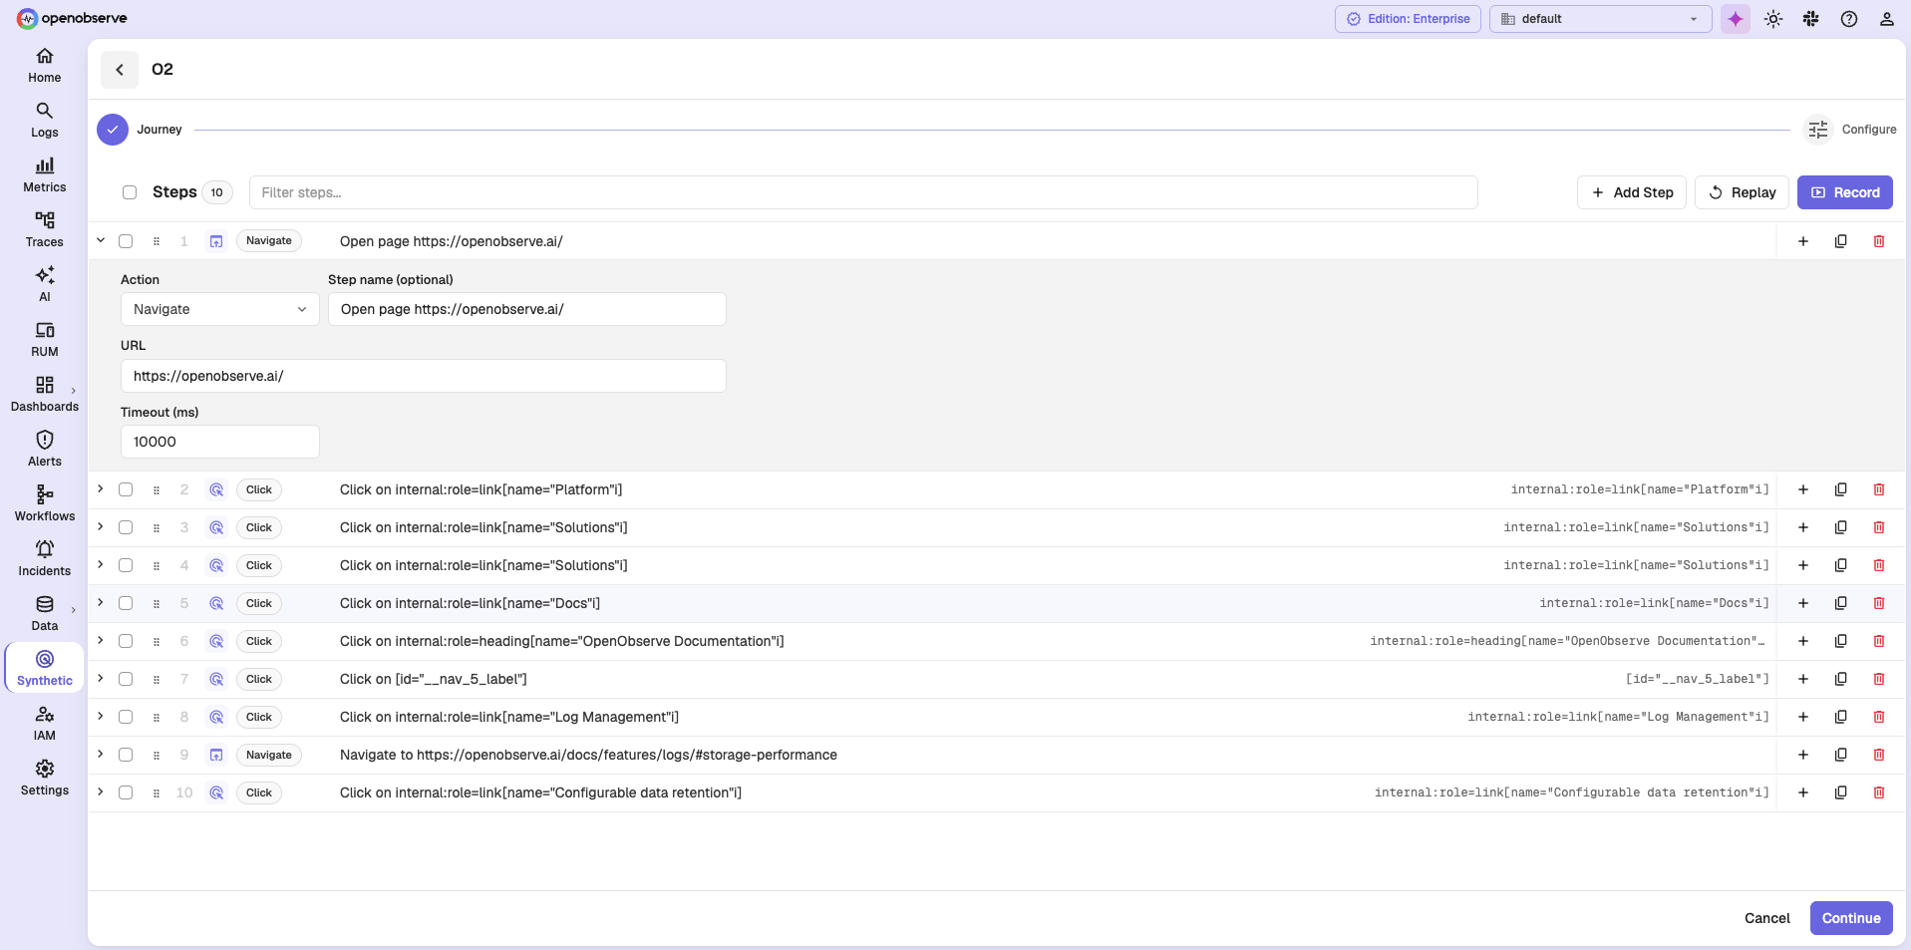The image size is (1911, 950).
Task: Open Traces in the sidebar
Action: [45, 229]
